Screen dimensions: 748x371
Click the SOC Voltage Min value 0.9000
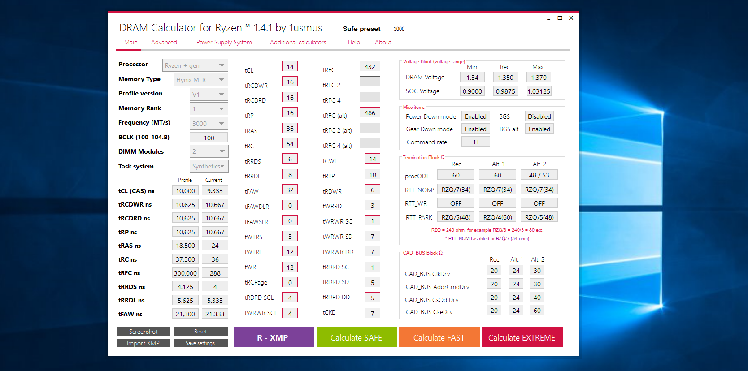click(473, 91)
